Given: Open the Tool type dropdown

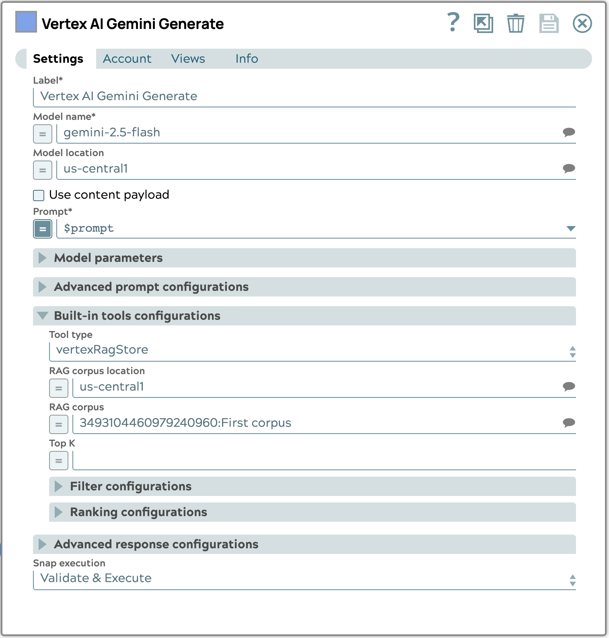Looking at the screenshot, I should tap(312, 350).
